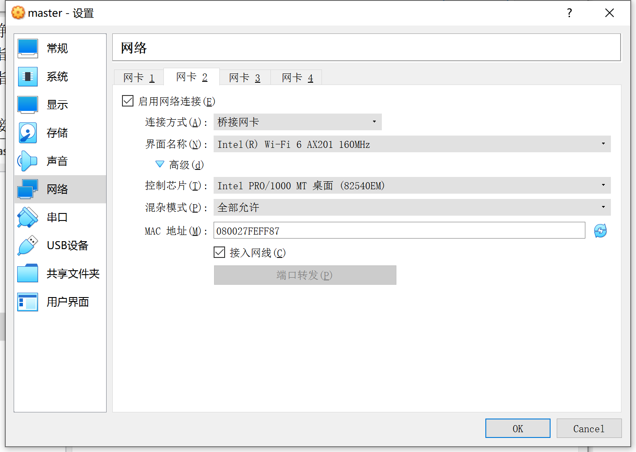Open help with the question mark

pos(569,13)
